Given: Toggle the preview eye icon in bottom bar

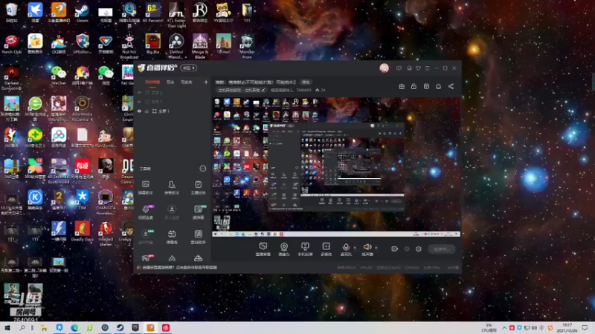Looking at the screenshot, I should click(x=407, y=249).
